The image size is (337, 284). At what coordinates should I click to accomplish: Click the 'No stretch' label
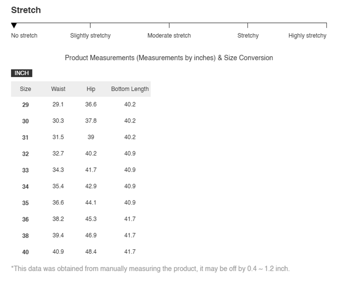(24, 36)
